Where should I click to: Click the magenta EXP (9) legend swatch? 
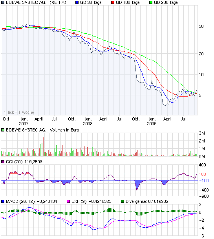click(68, 201)
